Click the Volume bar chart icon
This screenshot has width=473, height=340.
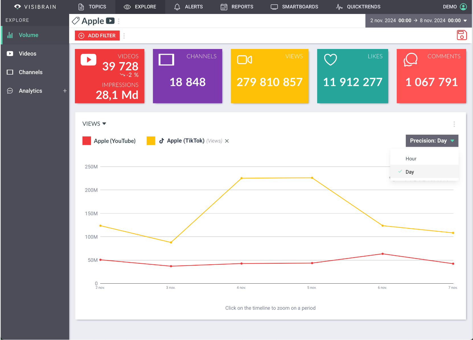click(x=10, y=35)
